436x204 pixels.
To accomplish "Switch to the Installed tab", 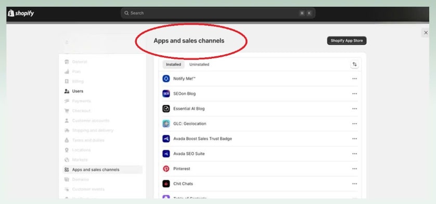I will click(173, 65).
